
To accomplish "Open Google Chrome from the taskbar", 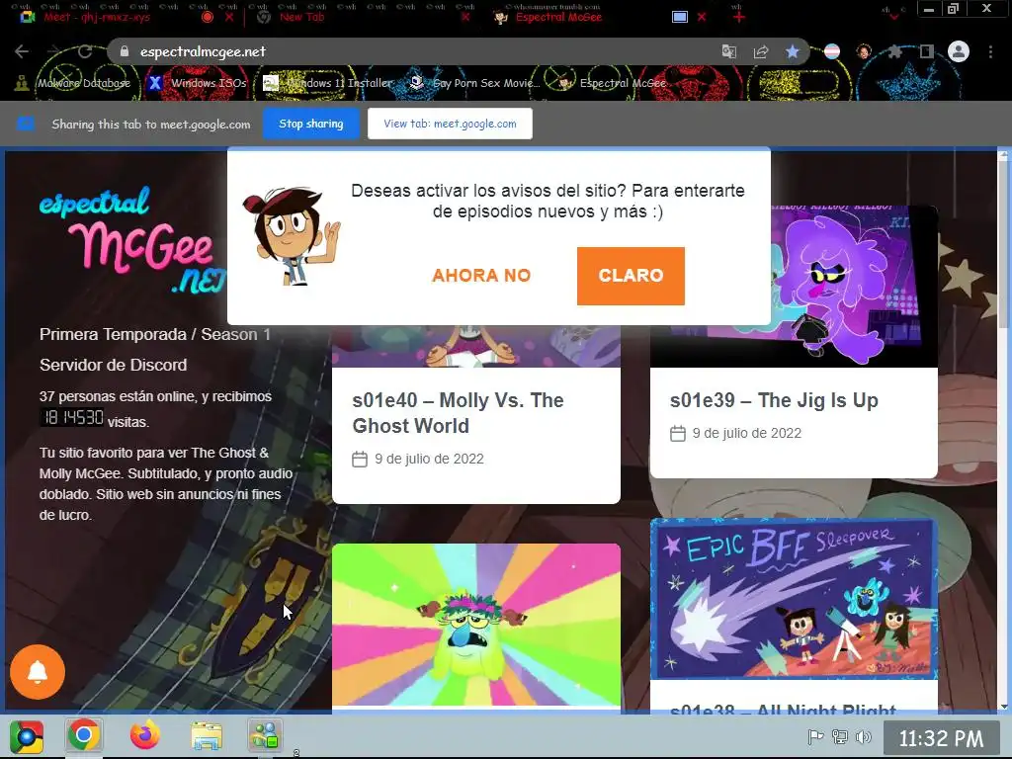I will (x=83, y=735).
